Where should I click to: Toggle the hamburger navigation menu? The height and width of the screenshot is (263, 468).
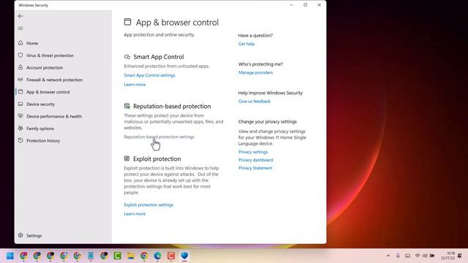point(20,28)
